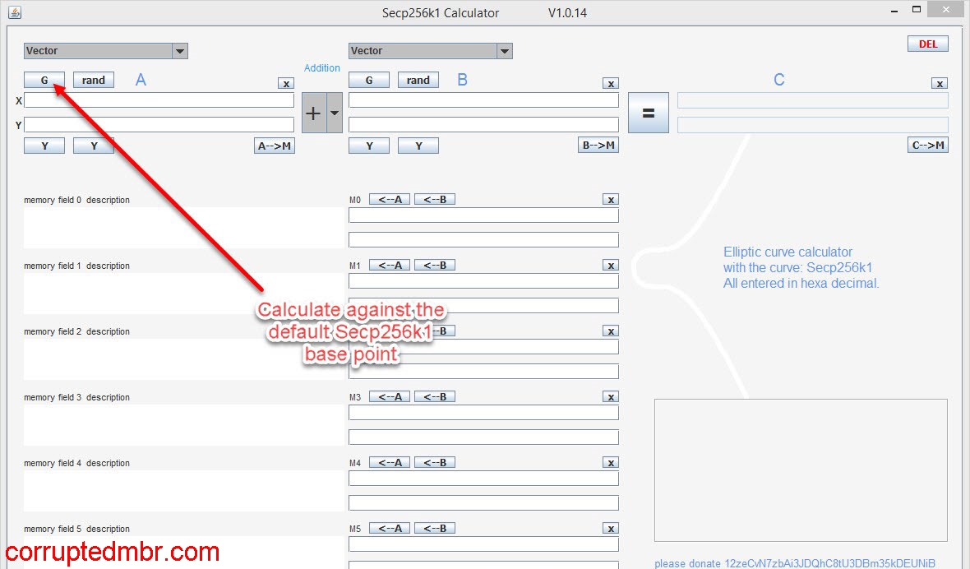This screenshot has height=569, width=970.
Task: Click the X coordinate field of vector A
Action: tap(160, 99)
